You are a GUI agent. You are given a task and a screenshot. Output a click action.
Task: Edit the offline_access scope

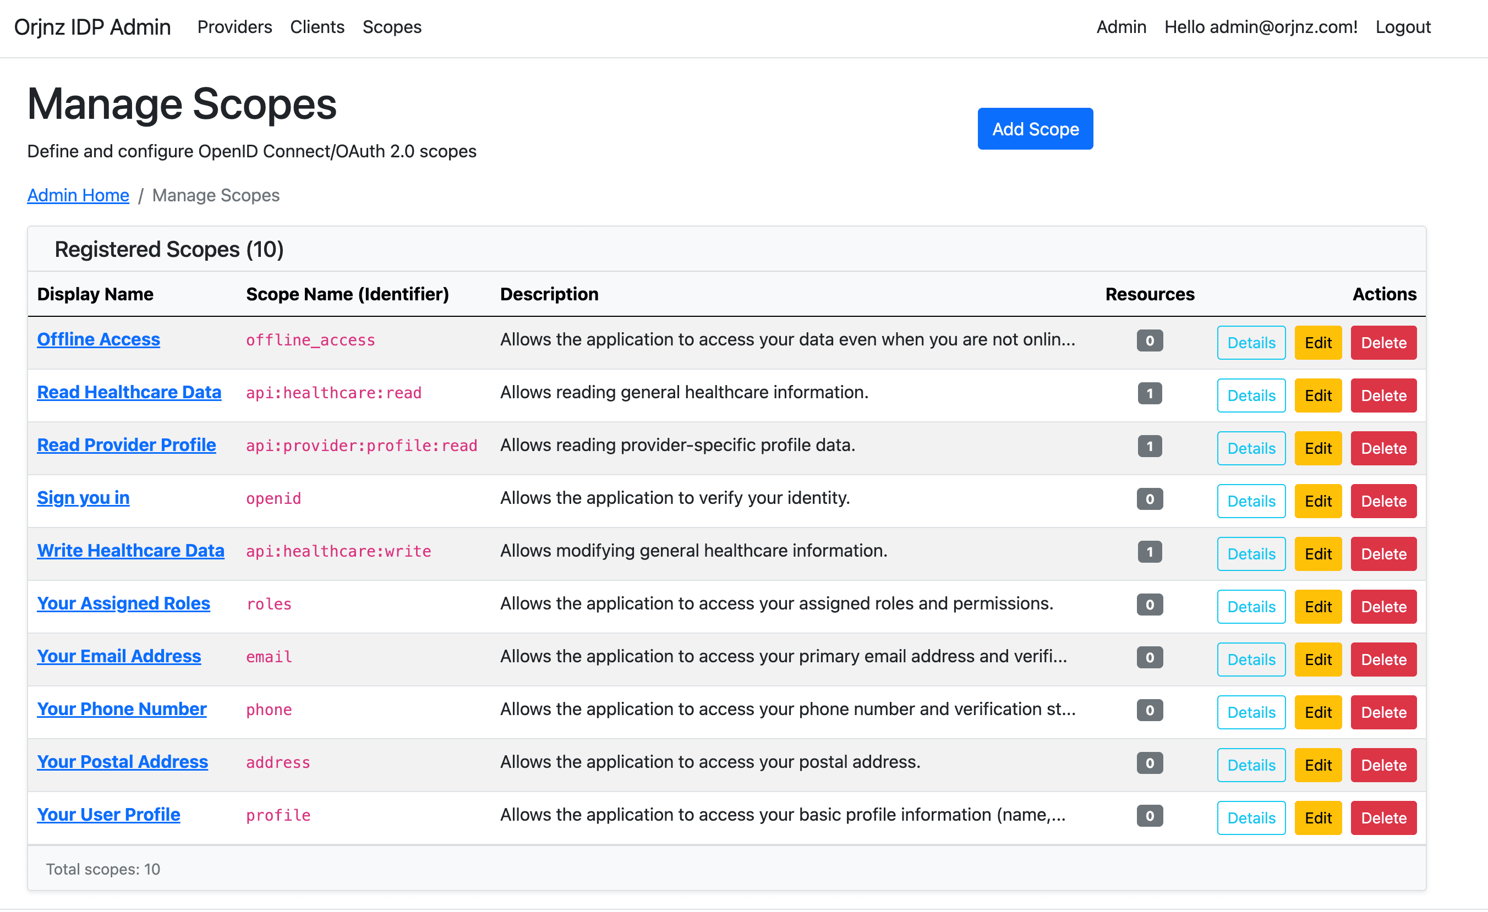[x=1318, y=343]
